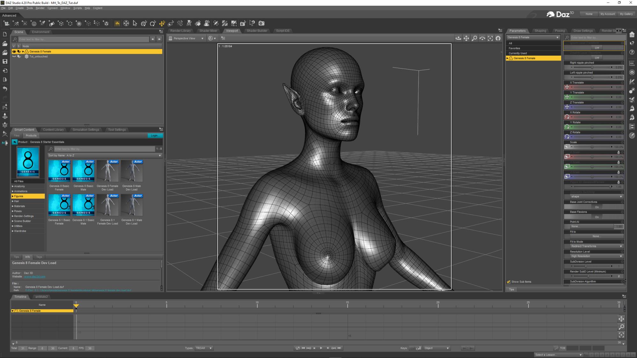Viewport: 637px width, 358px height.
Task: Open the Scripts menu
Action: coord(77,8)
